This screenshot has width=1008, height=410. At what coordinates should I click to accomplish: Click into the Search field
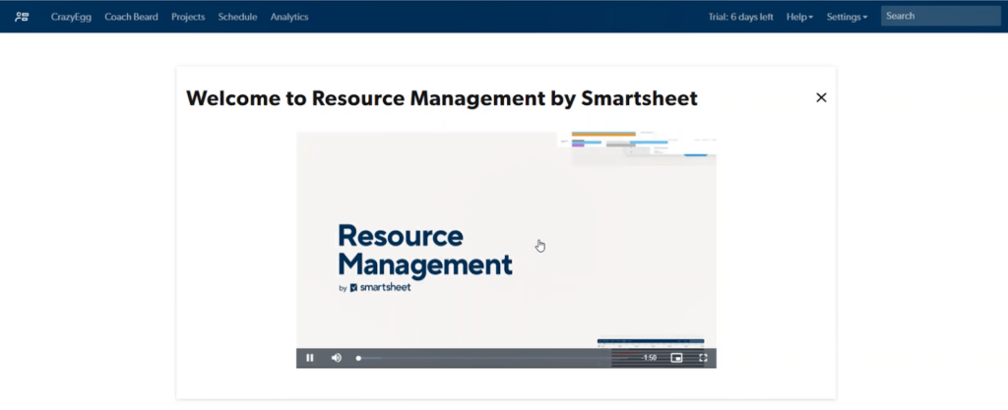[x=940, y=16]
